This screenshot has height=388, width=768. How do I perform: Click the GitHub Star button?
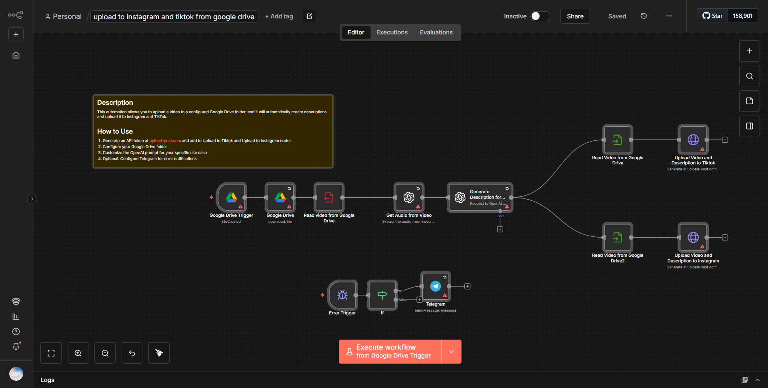[712, 16]
